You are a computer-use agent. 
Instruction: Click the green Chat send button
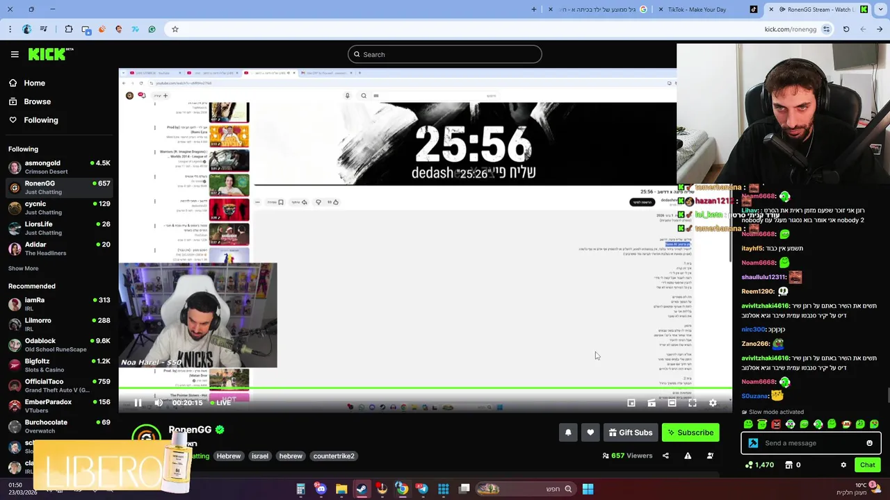[x=868, y=465]
